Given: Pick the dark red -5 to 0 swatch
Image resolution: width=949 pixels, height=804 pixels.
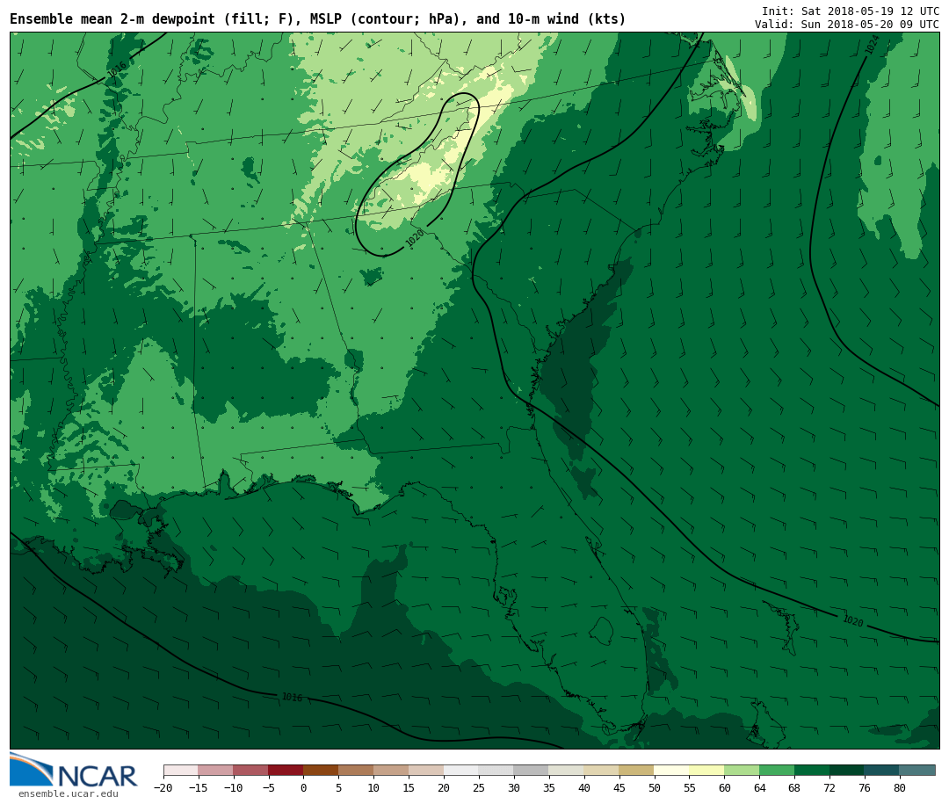Looking at the screenshot, I should point(286,771).
